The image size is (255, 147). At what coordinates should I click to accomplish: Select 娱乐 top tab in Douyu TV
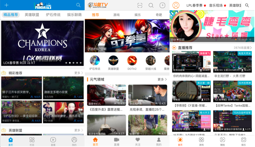[138, 15]
